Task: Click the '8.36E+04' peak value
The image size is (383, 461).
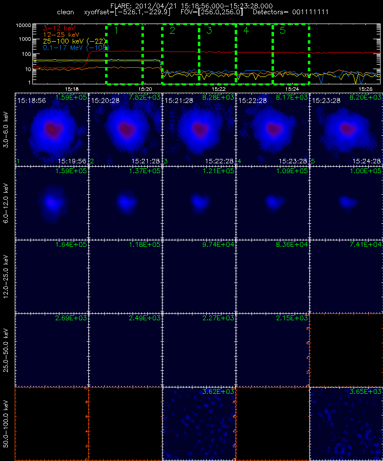Action: (292, 244)
